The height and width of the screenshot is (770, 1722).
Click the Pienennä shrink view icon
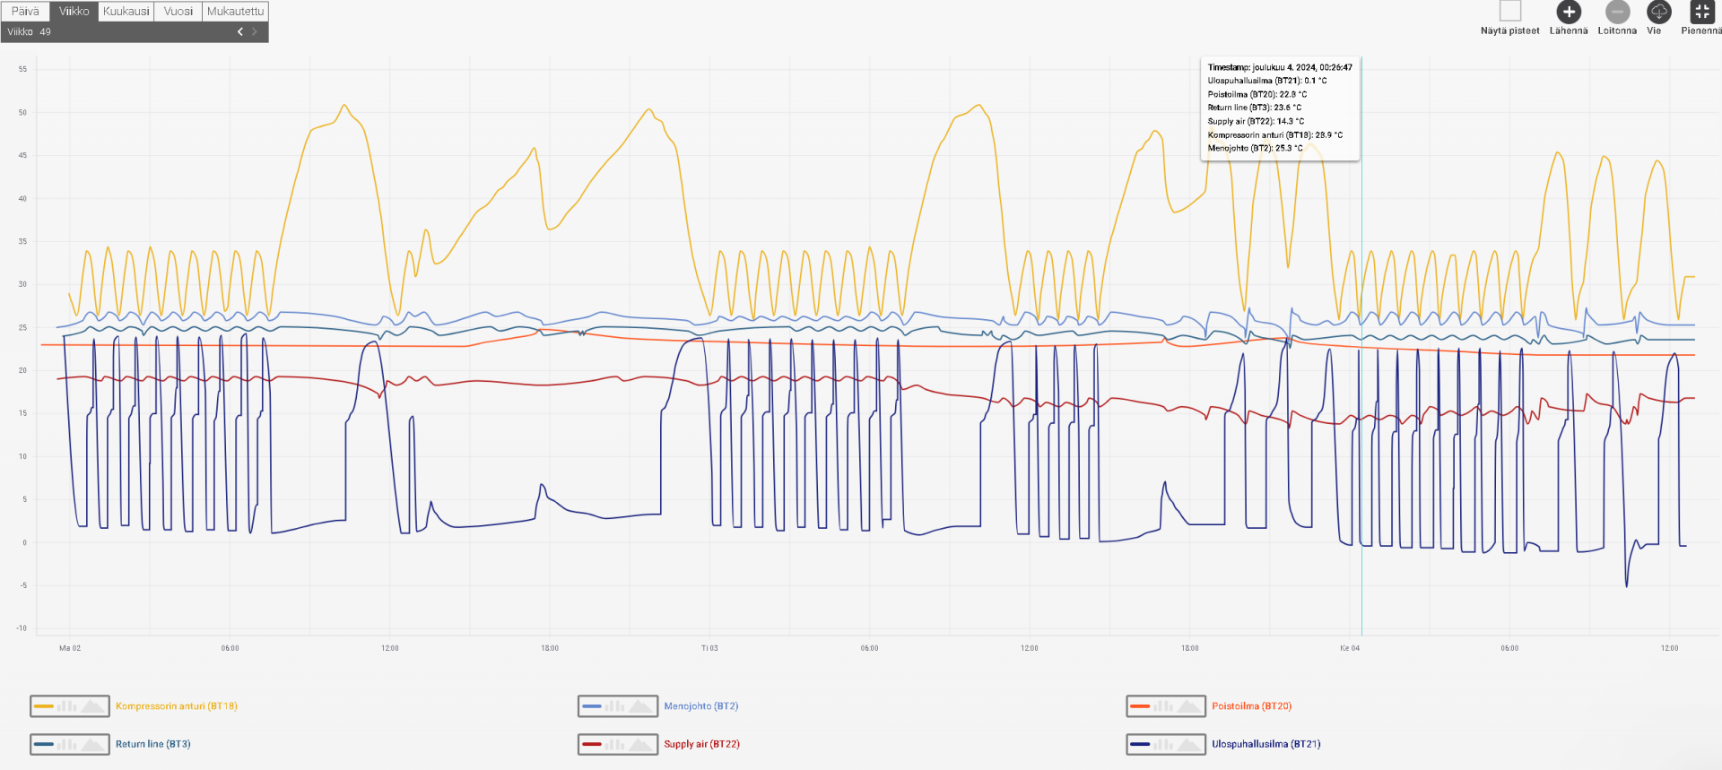[x=1700, y=12]
